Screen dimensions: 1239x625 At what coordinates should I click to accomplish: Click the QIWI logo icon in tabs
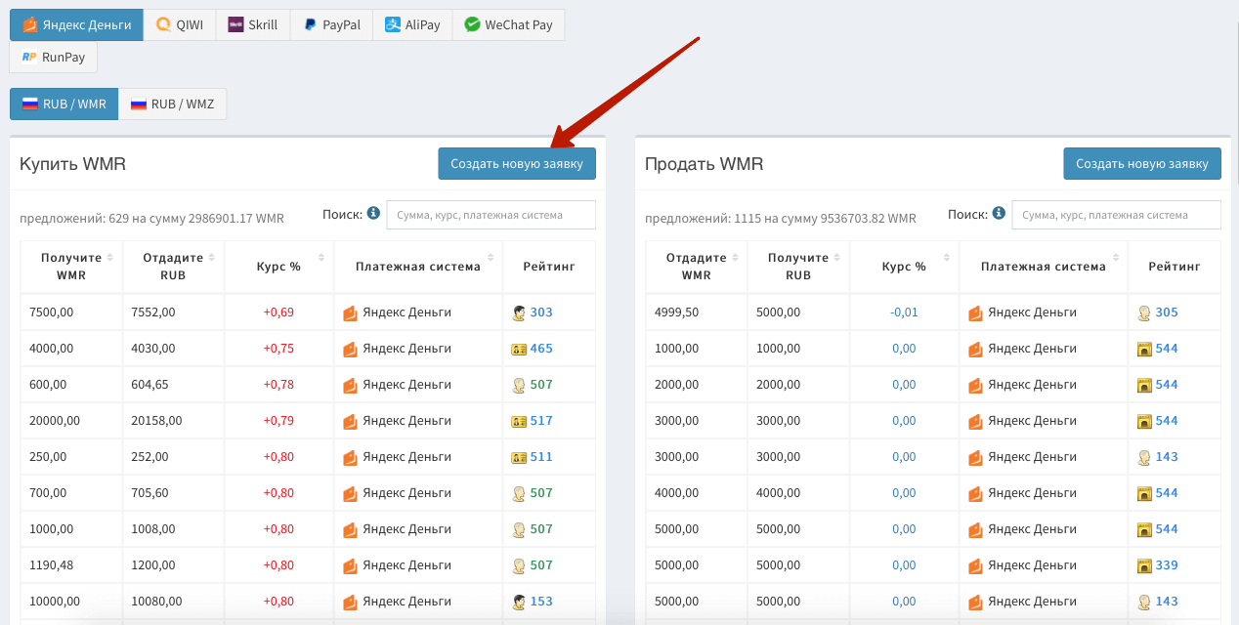[x=163, y=25]
